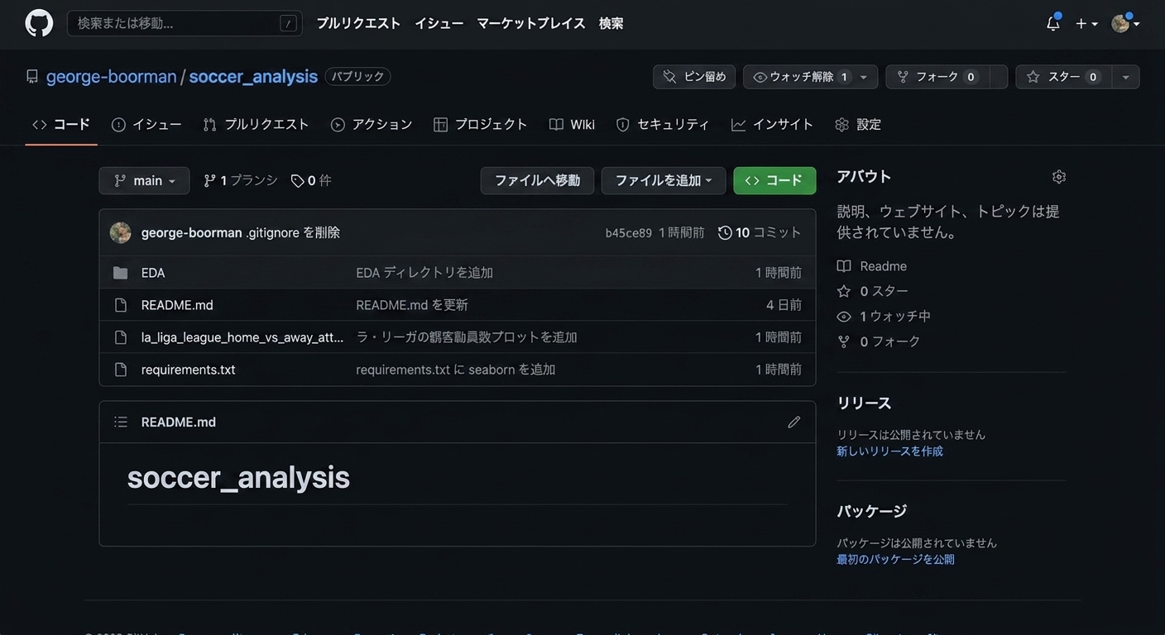Image resolution: width=1165 pixels, height=635 pixels.
Task: Open the george-boorman commit author link
Action: pyautogui.click(x=192, y=232)
